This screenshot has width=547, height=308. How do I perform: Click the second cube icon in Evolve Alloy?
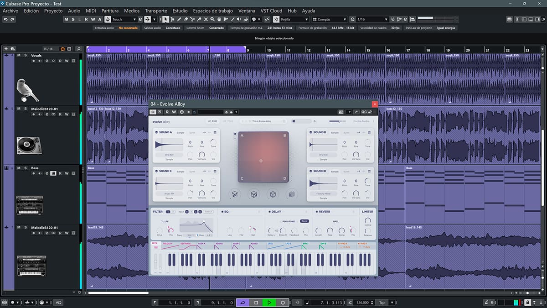pos(253,194)
